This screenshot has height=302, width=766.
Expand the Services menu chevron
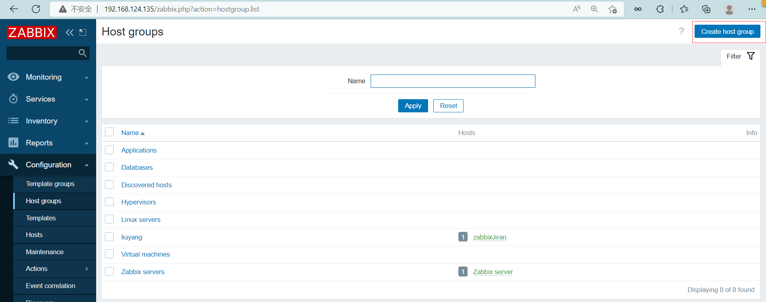87,100
